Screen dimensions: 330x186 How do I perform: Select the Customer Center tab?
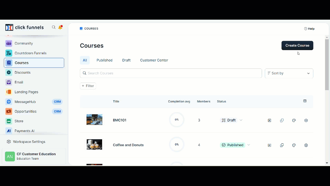[x=154, y=60]
